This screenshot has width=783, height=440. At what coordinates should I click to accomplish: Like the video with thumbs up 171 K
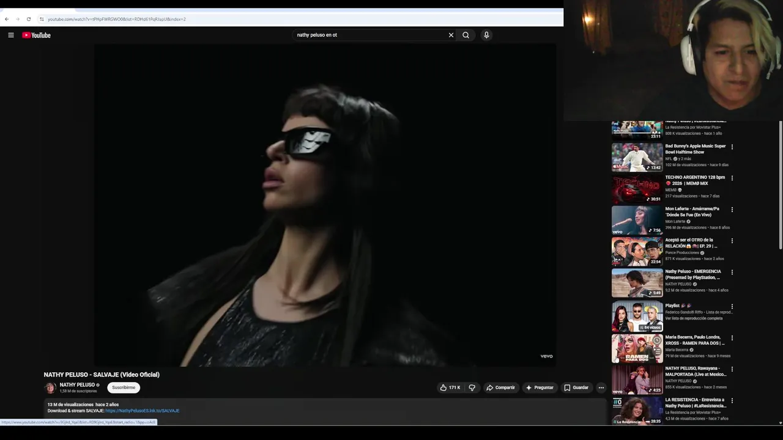pos(450,387)
